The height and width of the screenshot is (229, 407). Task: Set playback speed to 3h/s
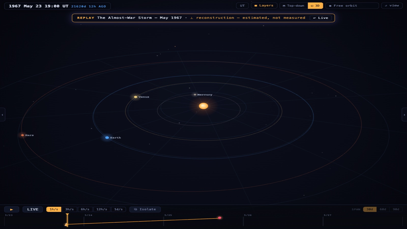pos(69,209)
